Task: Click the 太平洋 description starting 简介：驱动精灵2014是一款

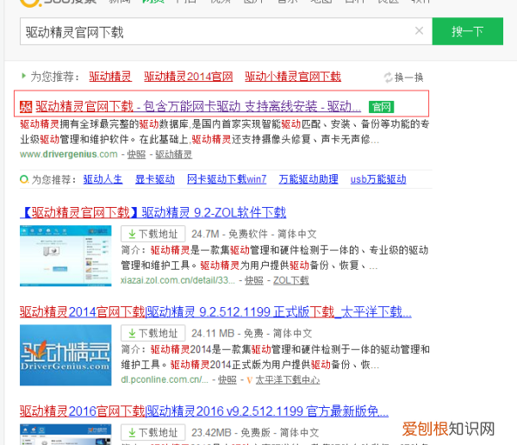Action: (x=275, y=357)
